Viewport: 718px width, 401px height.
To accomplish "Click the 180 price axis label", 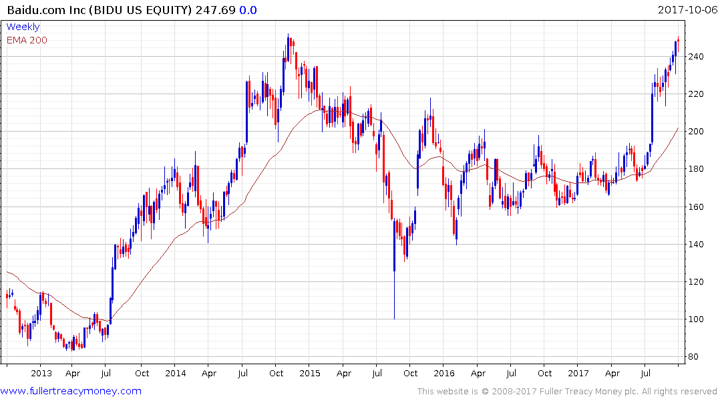I will pyautogui.click(x=695, y=170).
